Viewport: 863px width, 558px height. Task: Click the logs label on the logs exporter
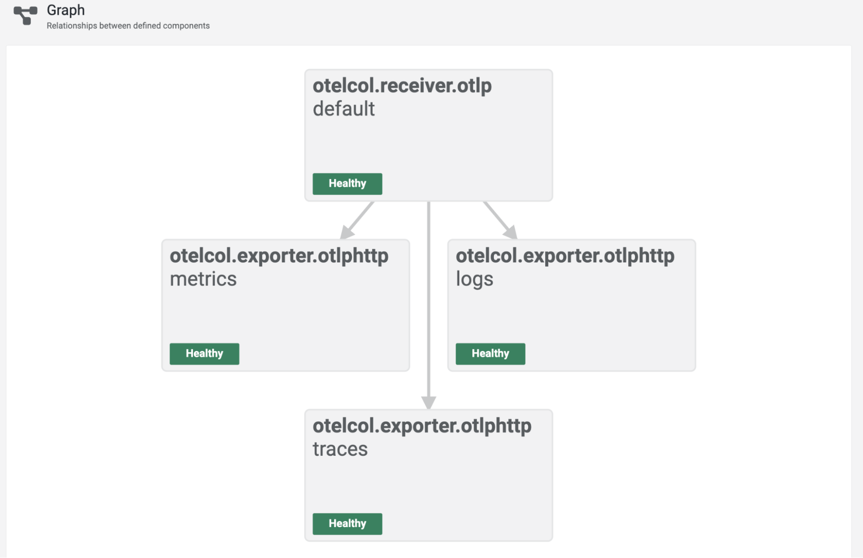click(474, 279)
